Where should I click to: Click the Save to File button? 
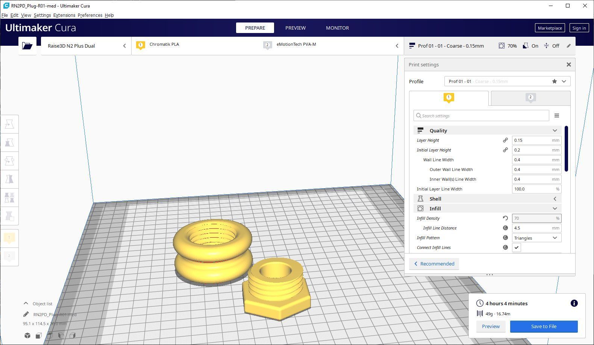(543, 326)
